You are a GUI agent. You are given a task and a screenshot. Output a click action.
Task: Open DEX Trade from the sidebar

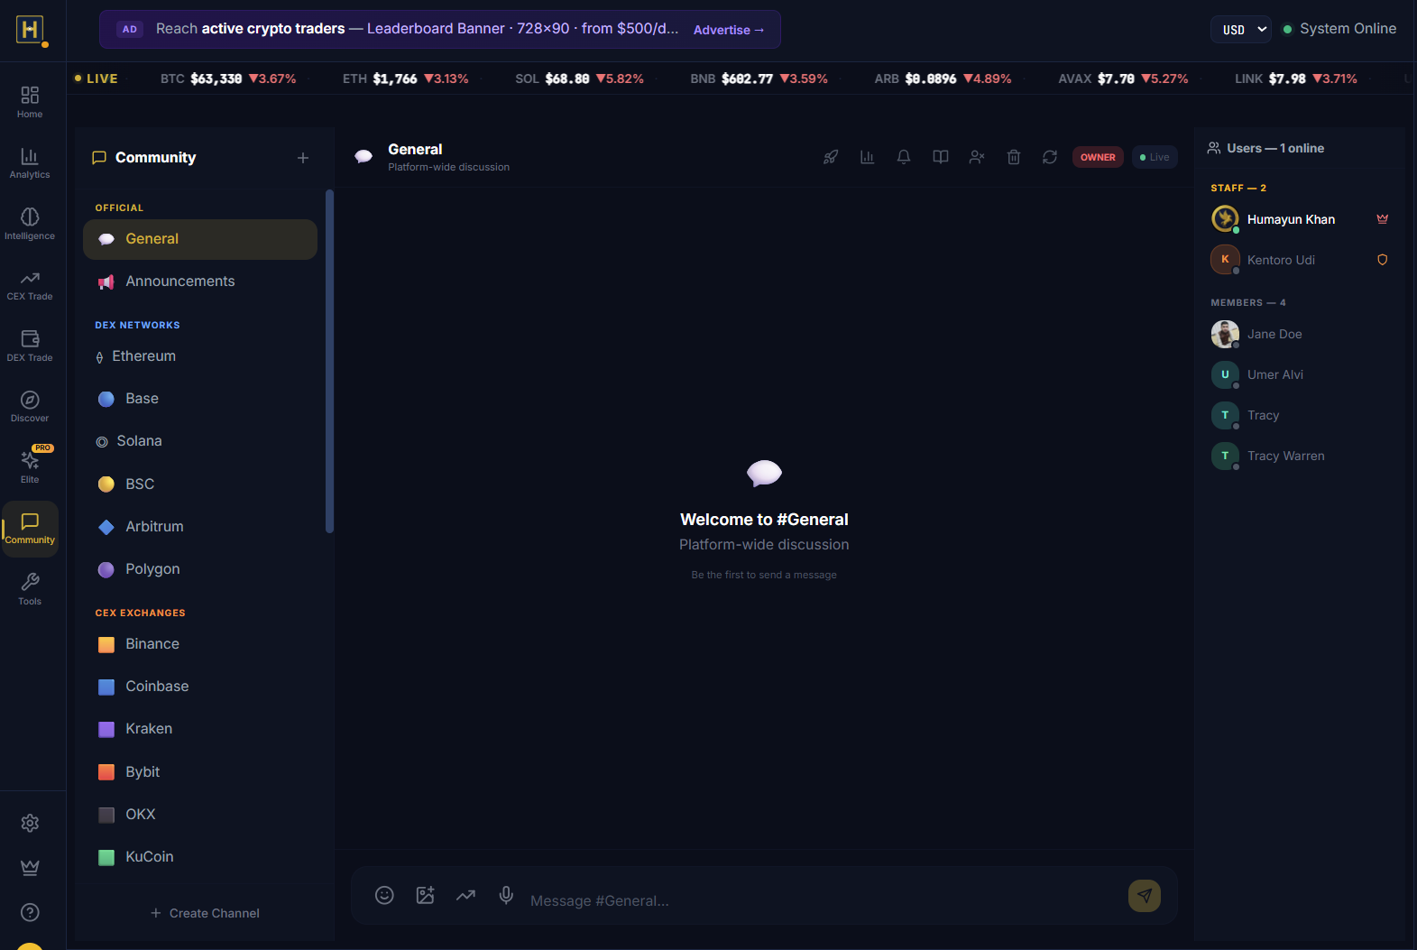(x=30, y=346)
